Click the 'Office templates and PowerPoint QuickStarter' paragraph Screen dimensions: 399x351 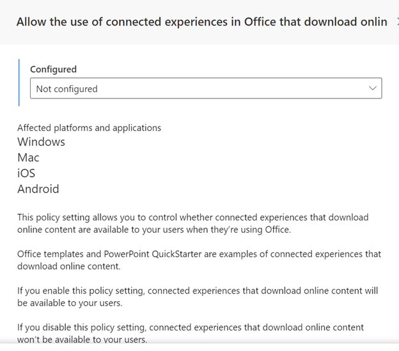[199, 260]
